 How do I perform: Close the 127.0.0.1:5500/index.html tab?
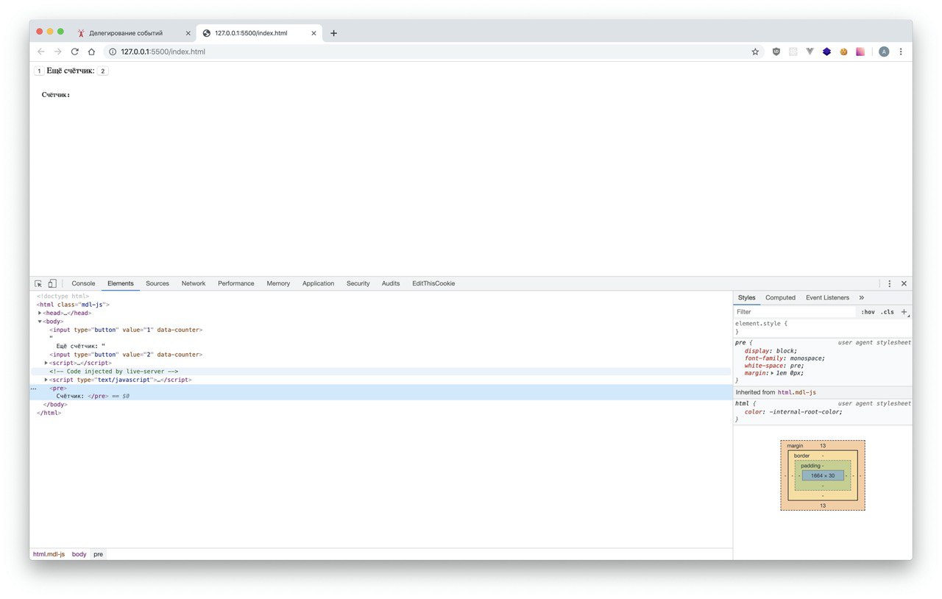click(314, 33)
